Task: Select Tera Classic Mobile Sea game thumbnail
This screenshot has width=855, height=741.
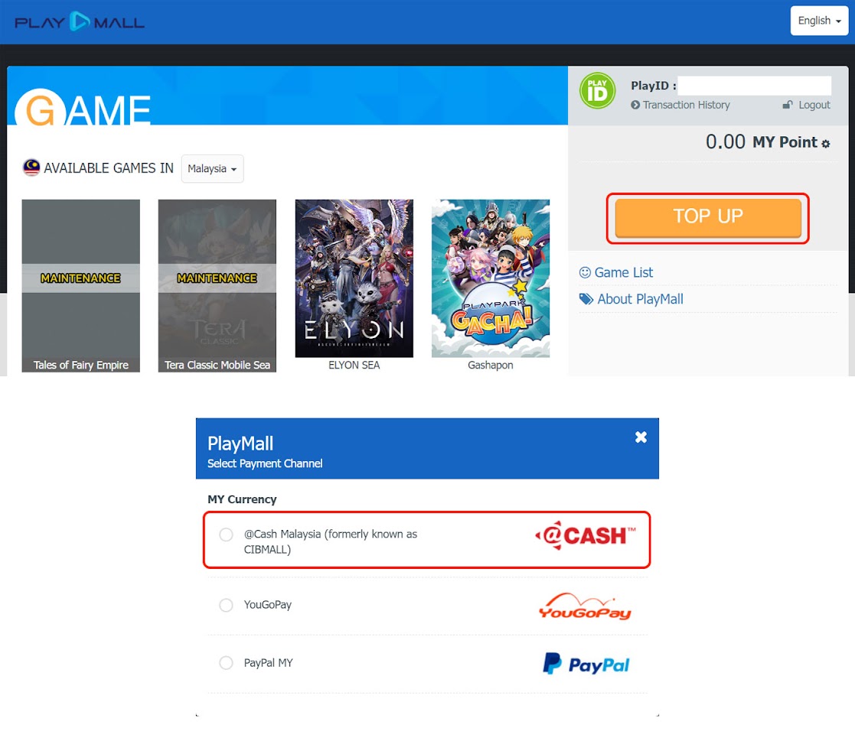Action: pyautogui.click(x=217, y=285)
